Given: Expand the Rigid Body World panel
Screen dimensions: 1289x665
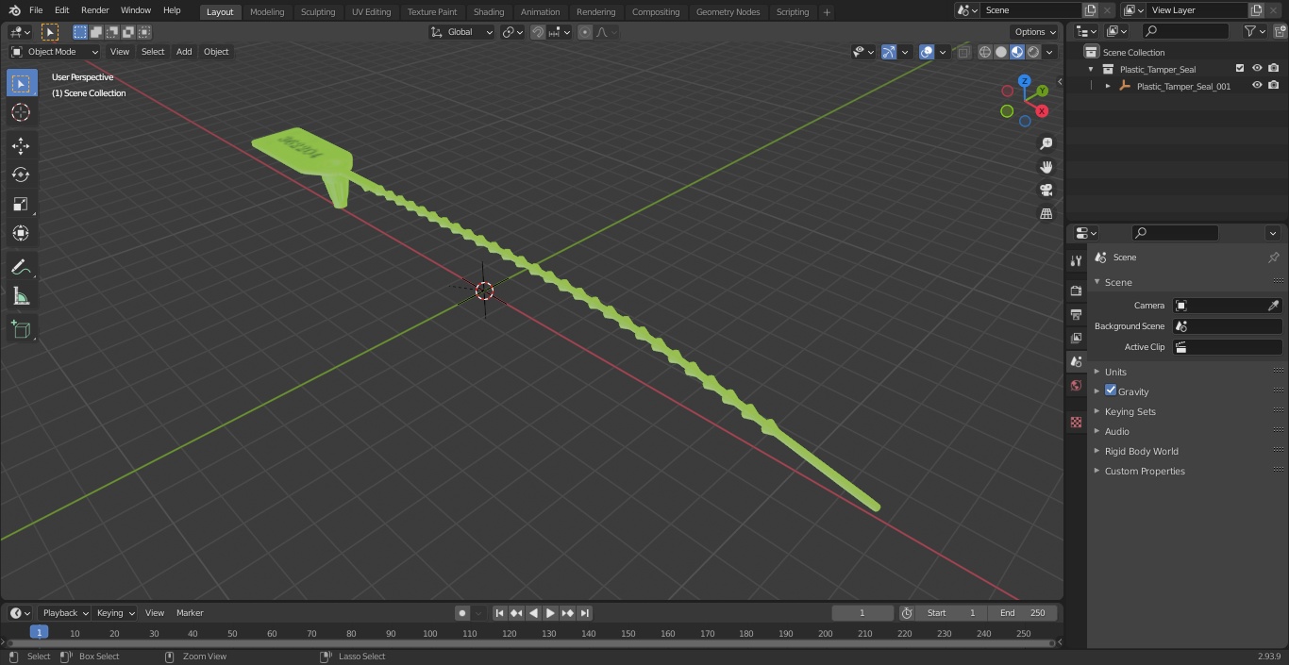Looking at the screenshot, I should click(x=1141, y=451).
